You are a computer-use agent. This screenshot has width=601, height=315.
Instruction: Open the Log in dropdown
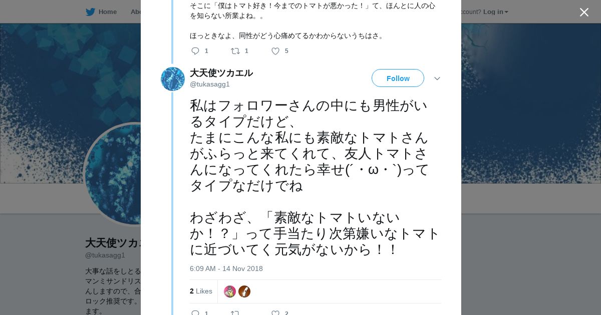tap(495, 12)
